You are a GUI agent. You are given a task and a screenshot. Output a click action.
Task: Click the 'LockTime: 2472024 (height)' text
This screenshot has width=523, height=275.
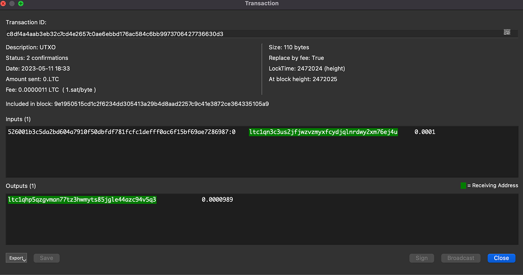307,68
